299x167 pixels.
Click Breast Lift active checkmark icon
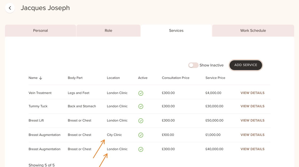pyautogui.click(x=141, y=121)
